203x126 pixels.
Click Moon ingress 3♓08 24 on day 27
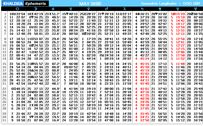pyautogui.click(x=36, y=105)
